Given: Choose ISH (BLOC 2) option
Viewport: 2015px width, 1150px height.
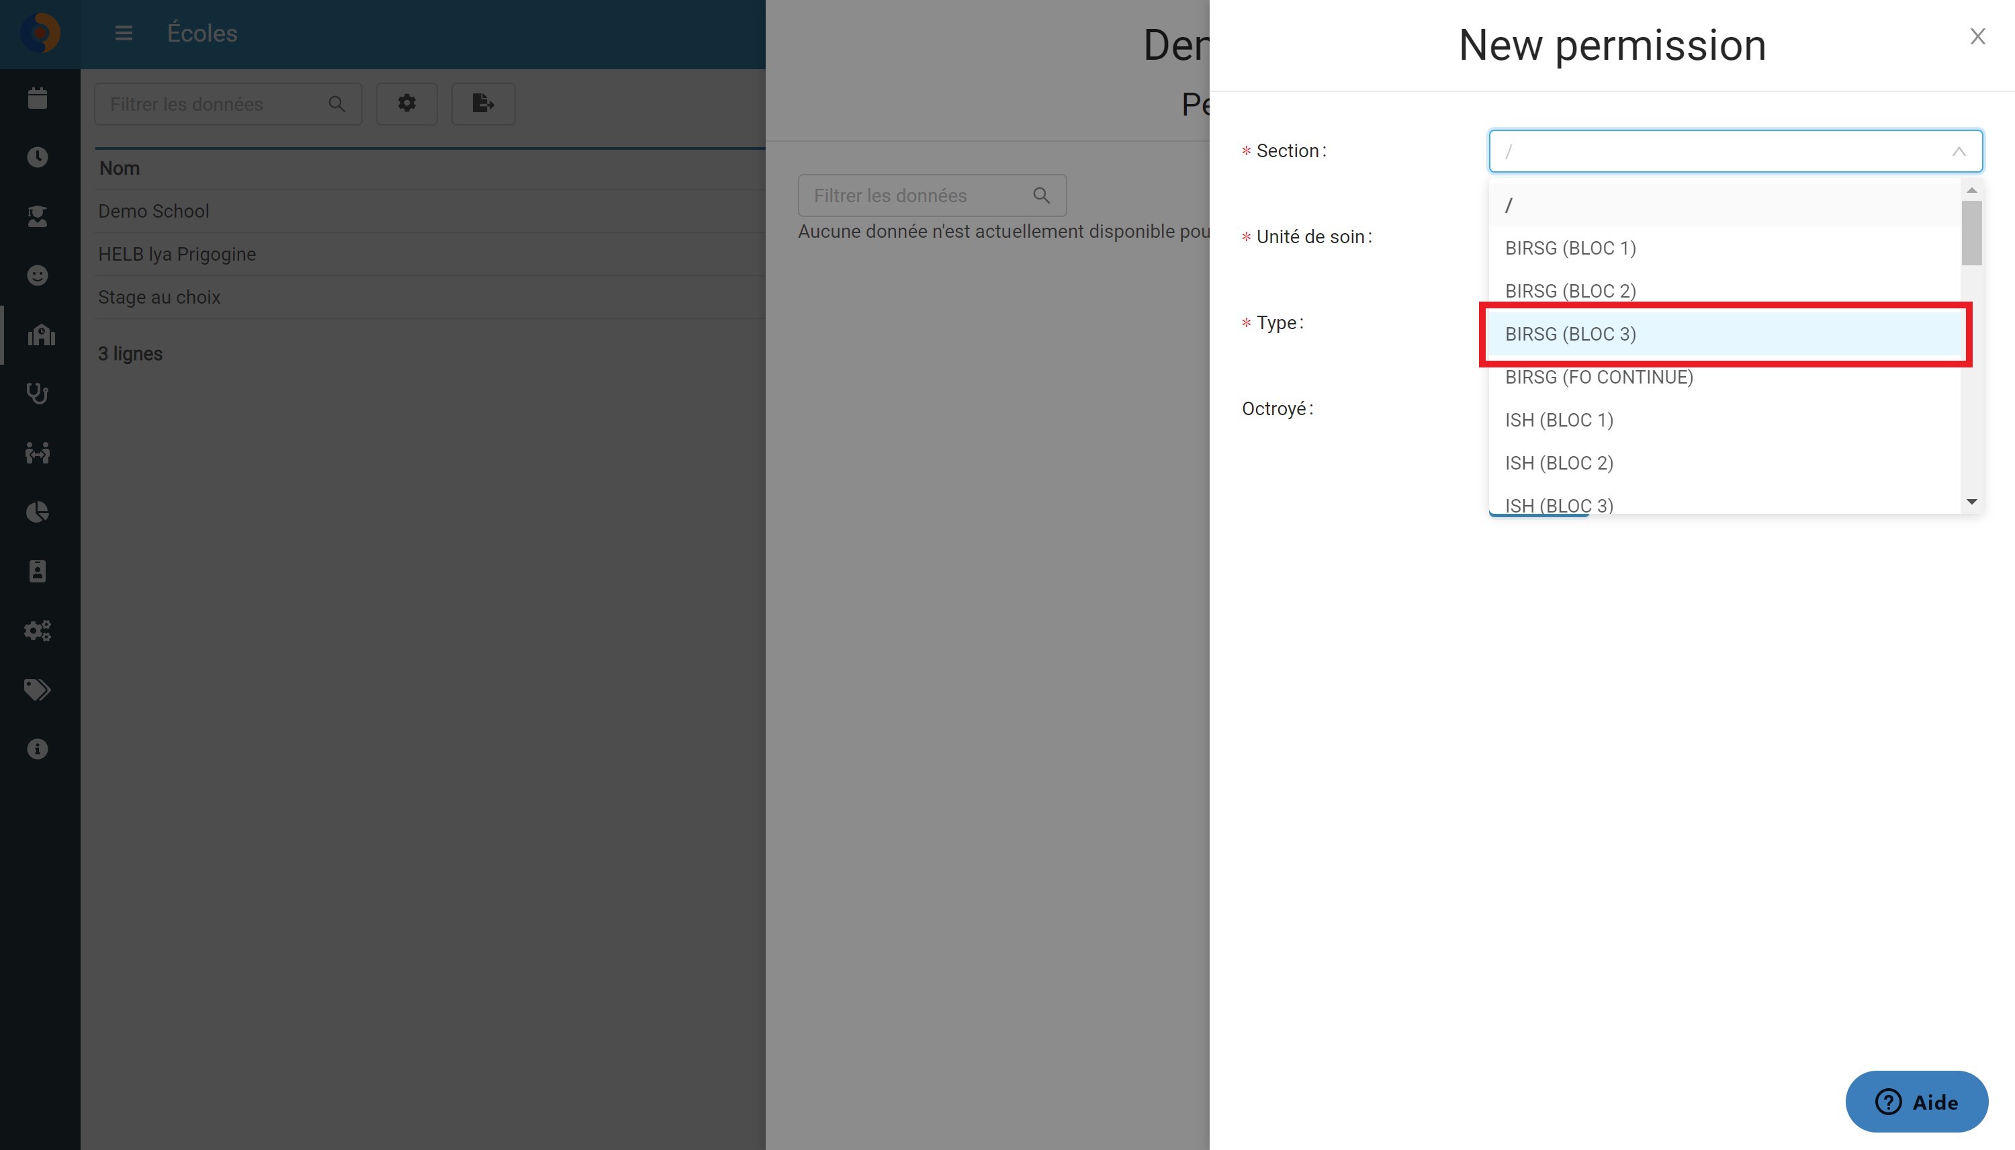Looking at the screenshot, I should pyautogui.click(x=1724, y=463).
